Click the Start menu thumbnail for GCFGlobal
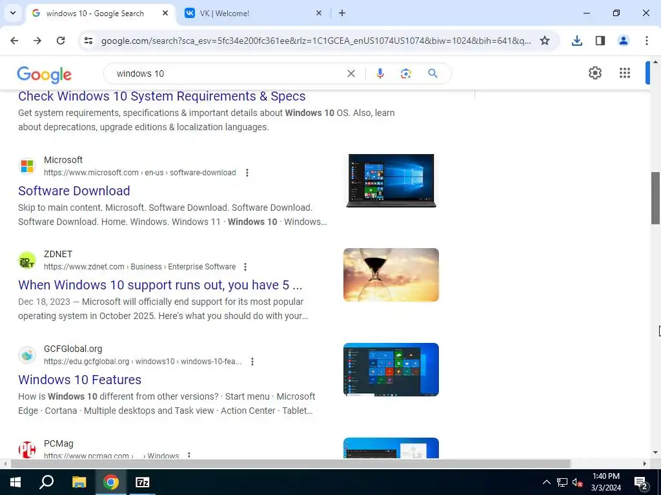The width and height of the screenshot is (661, 495). [391, 369]
